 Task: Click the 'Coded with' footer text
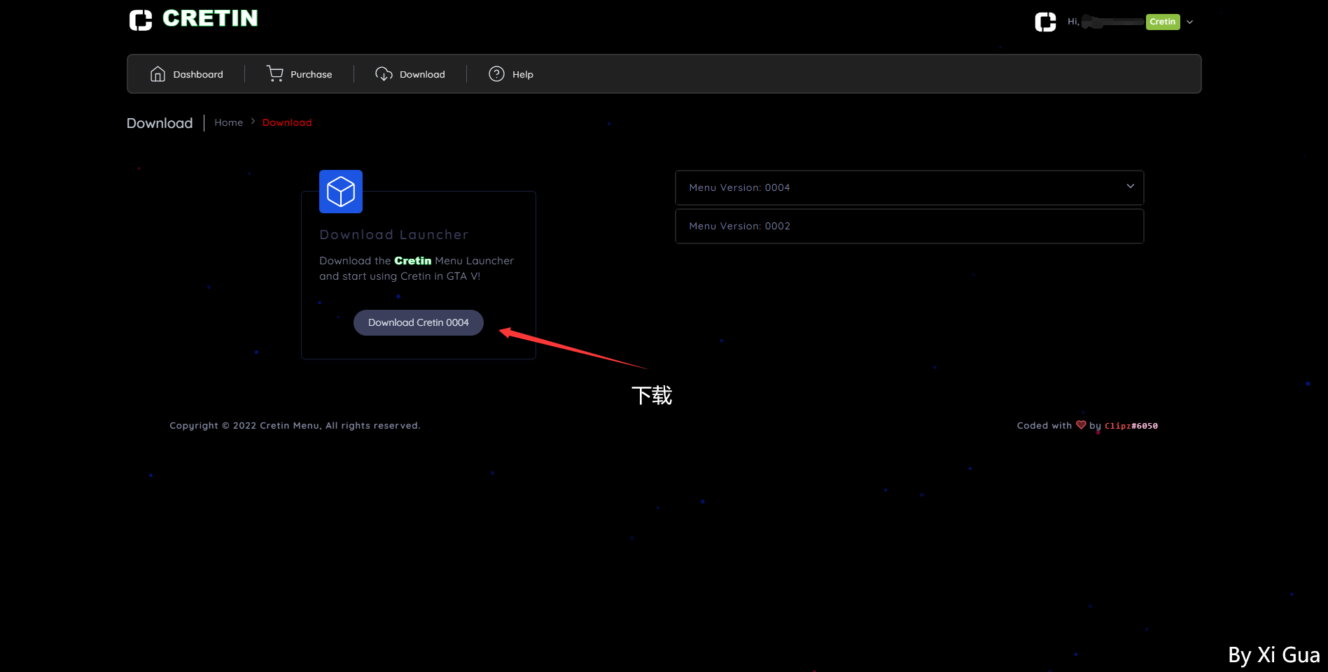click(x=1044, y=425)
